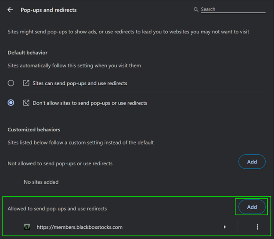
Task: Select the 'Sites can send pop-ups' radio button
Action: (x=11, y=83)
